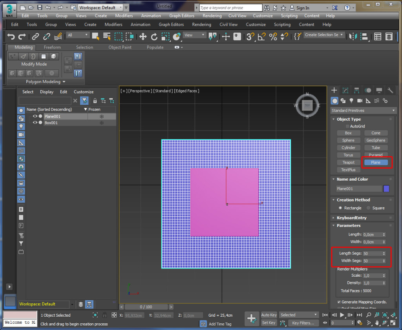Screen dimensions: 402x330
Task: Click the Teapot primitive button
Action: coord(348,162)
